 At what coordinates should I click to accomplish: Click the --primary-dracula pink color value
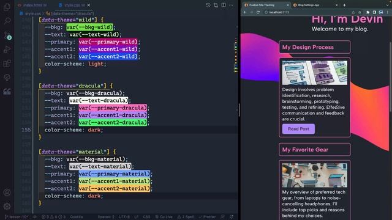pos(113,108)
